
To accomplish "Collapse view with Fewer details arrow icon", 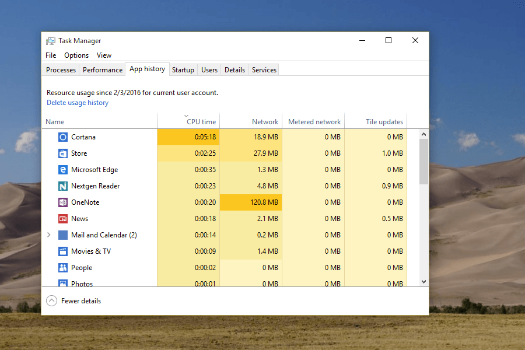I will point(51,301).
